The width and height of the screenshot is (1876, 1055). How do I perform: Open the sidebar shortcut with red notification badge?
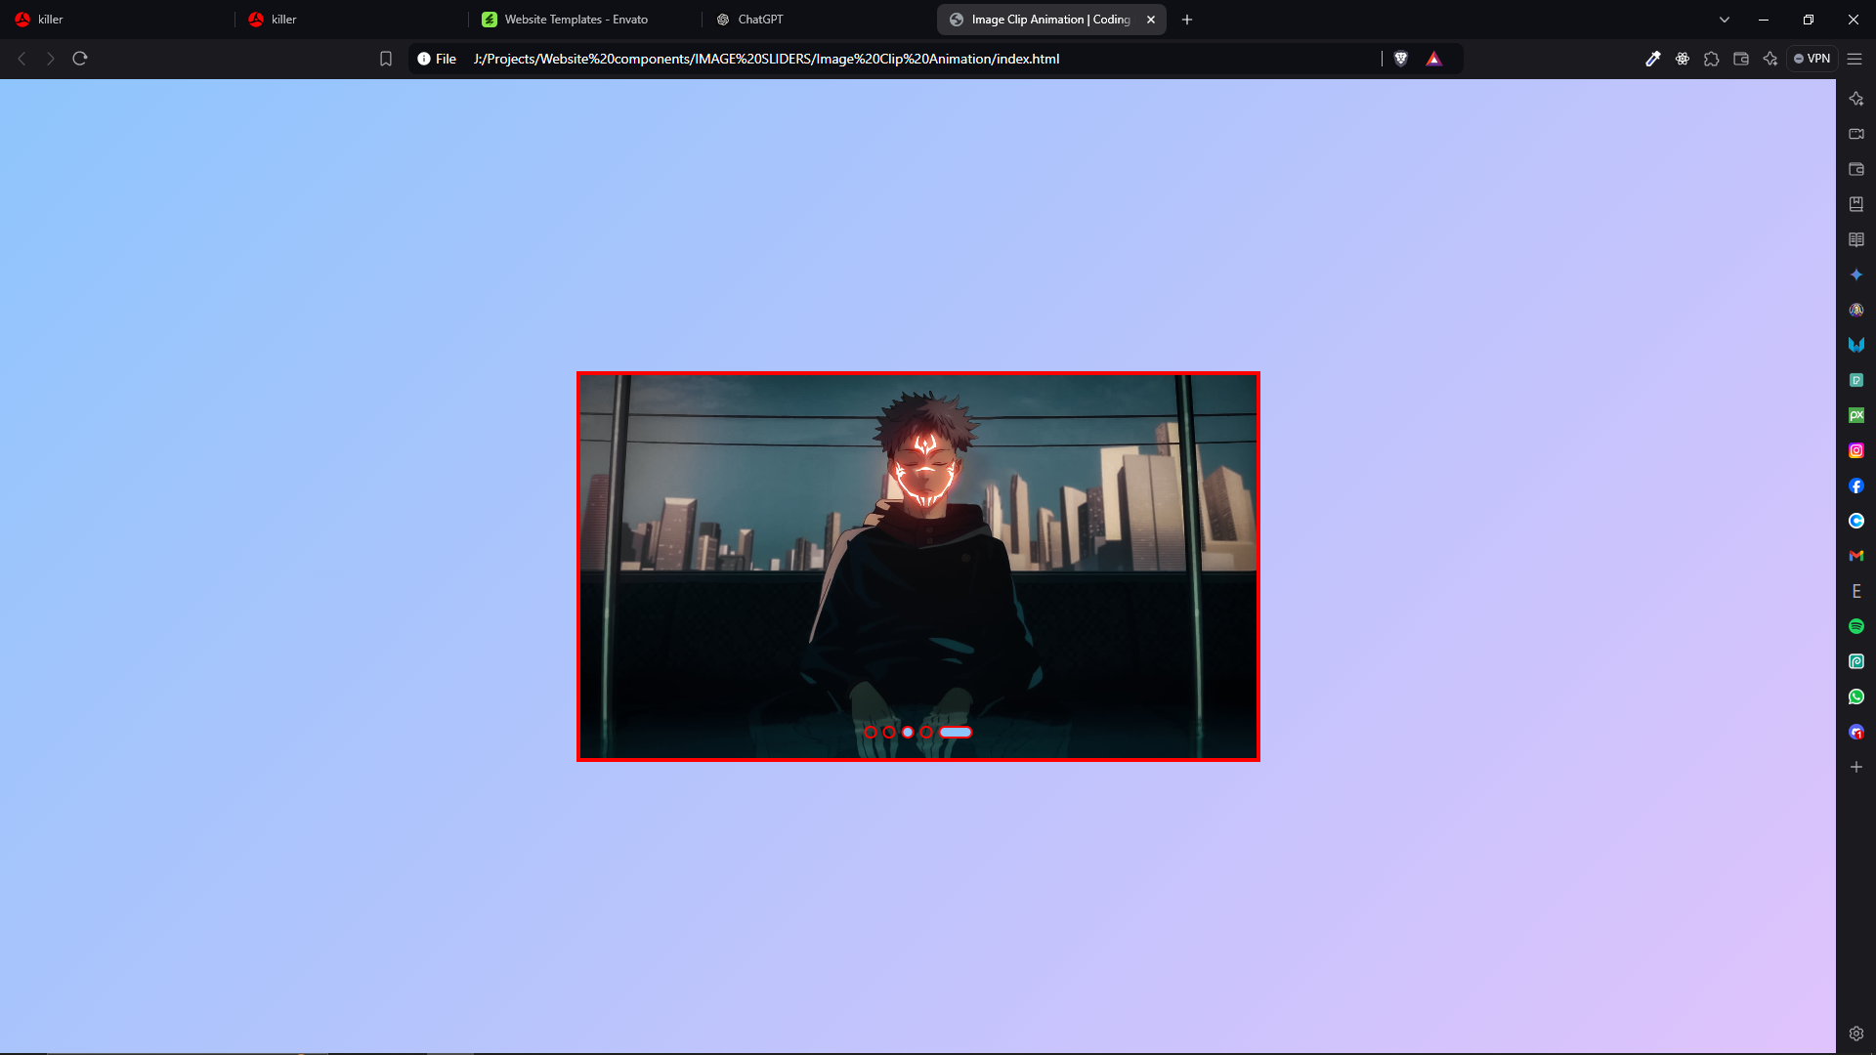coord(1856,732)
